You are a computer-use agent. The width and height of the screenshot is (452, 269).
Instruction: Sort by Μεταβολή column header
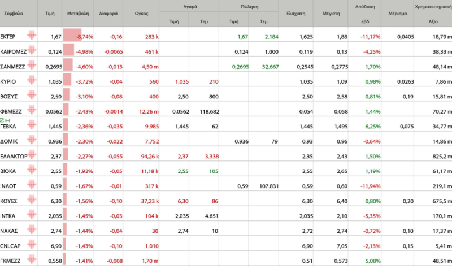point(78,14)
